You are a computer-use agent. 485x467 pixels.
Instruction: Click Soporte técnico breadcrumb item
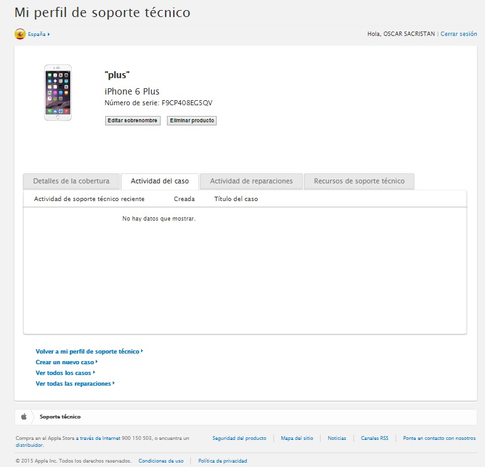[x=60, y=417]
